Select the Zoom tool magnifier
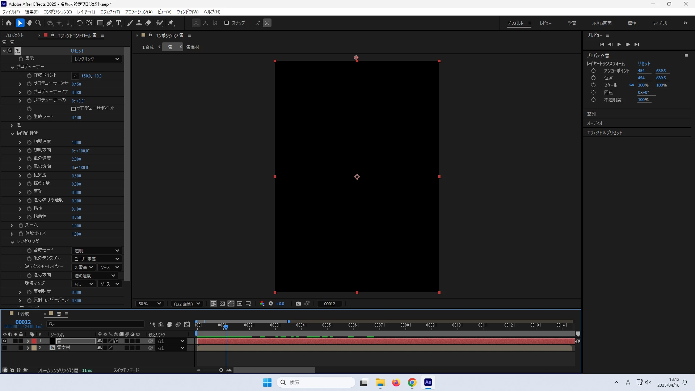Screen dimensions: 695x391 [38, 23]
